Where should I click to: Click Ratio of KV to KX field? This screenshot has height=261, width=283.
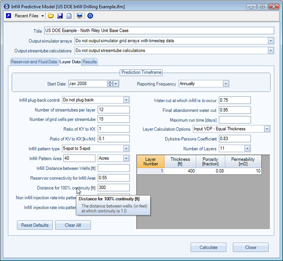tap(114, 139)
